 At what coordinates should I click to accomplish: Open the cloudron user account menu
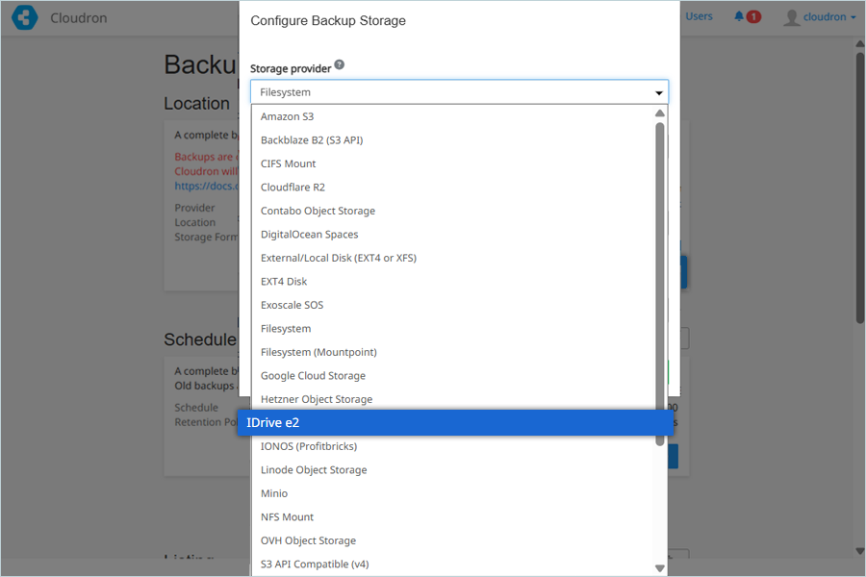click(820, 17)
